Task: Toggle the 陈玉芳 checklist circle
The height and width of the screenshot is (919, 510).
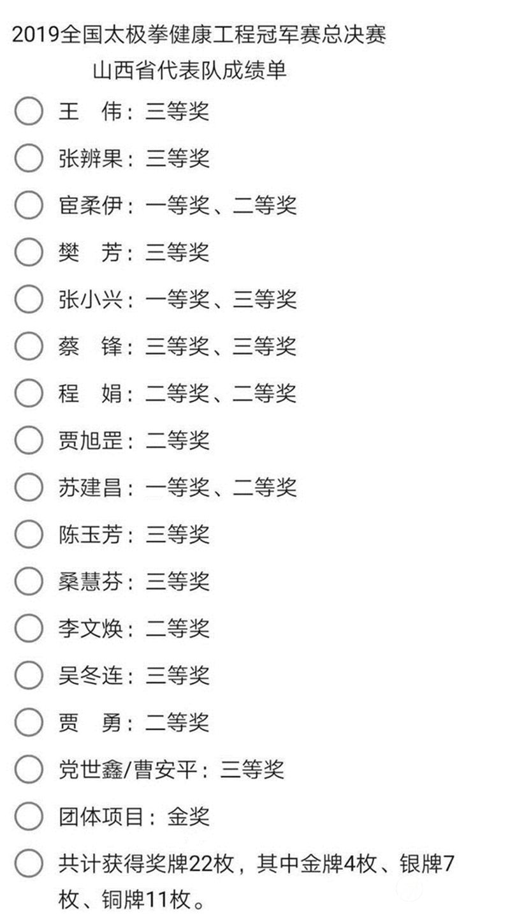Action: click(x=29, y=534)
